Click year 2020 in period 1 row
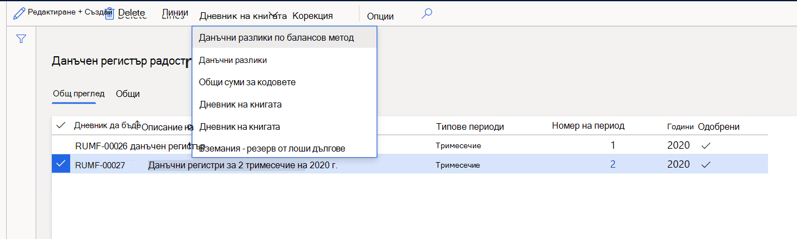Screen dimensions: 797x239 pos(678,145)
